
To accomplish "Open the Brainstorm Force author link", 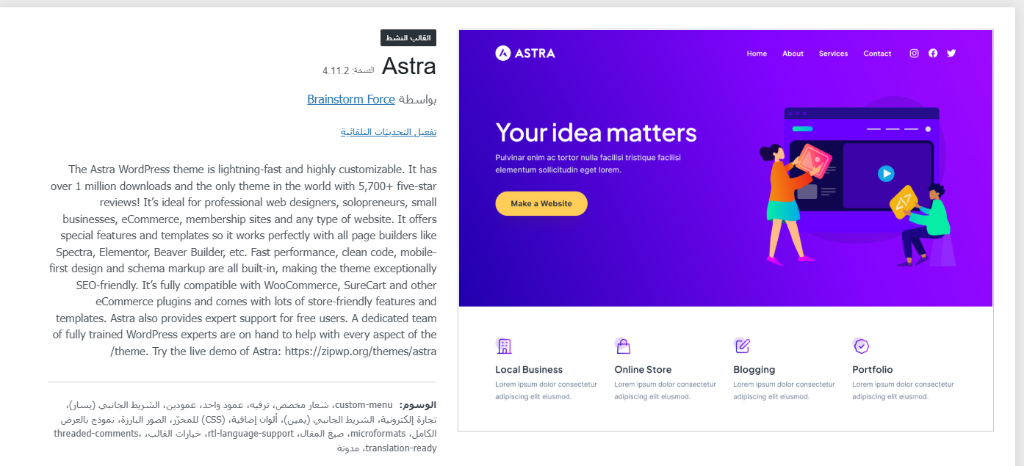I will click(351, 99).
